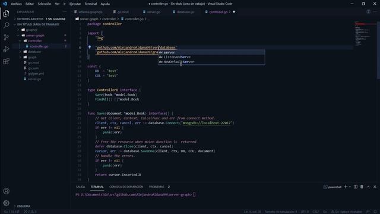Switch to the server.go editor tab
The width and height of the screenshot is (380, 214).
point(153,12)
